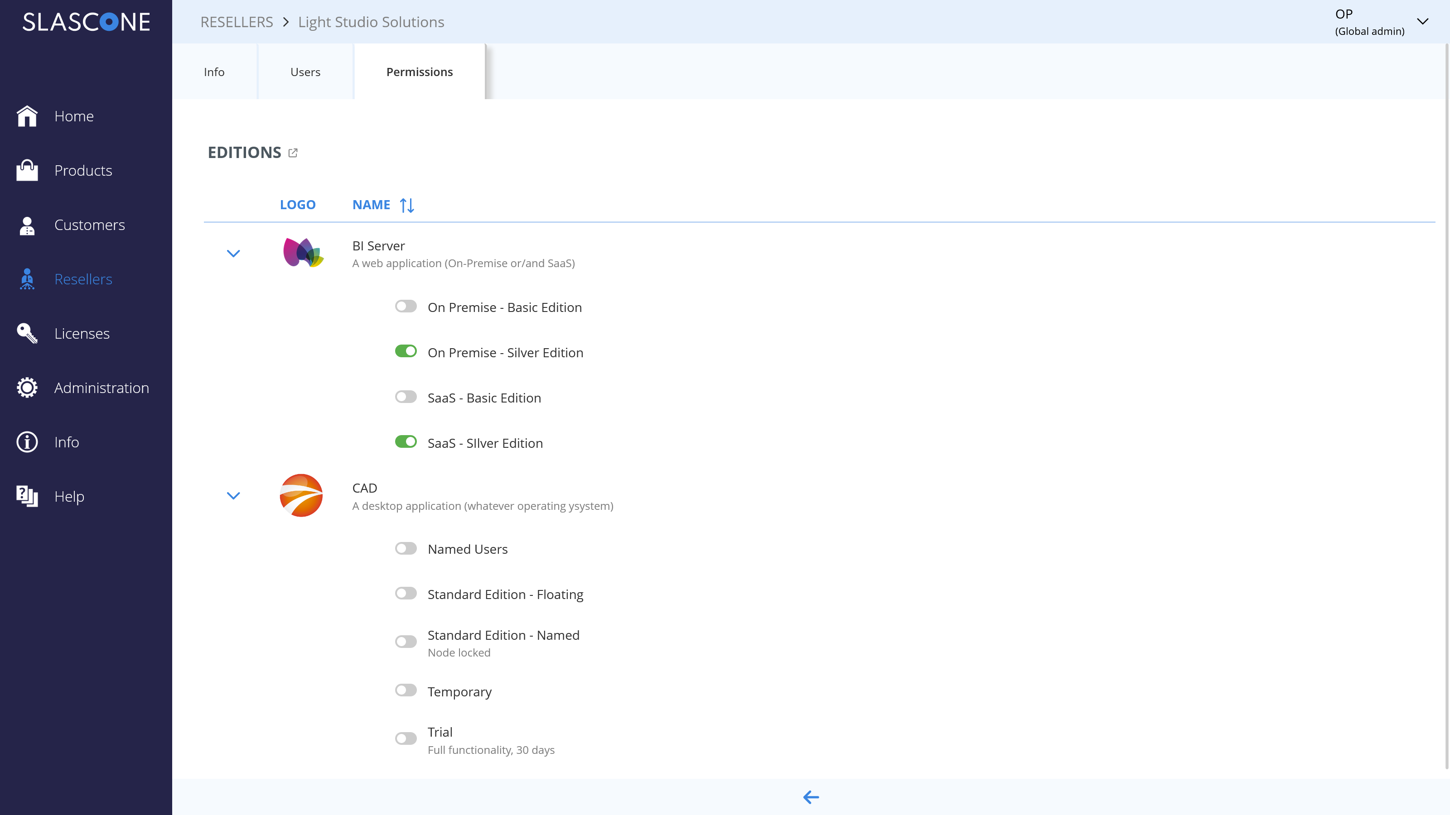The height and width of the screenshot is (815, 1450).
Task: Sort by Name using the sort arrows
Action: point(407,205)
